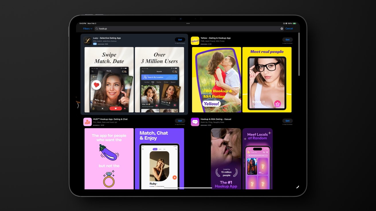Click the Kasual star rating 90K

[x=206, y=125]
